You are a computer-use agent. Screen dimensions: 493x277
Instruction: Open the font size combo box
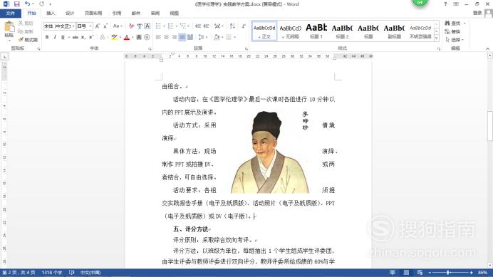coord(85,26)
